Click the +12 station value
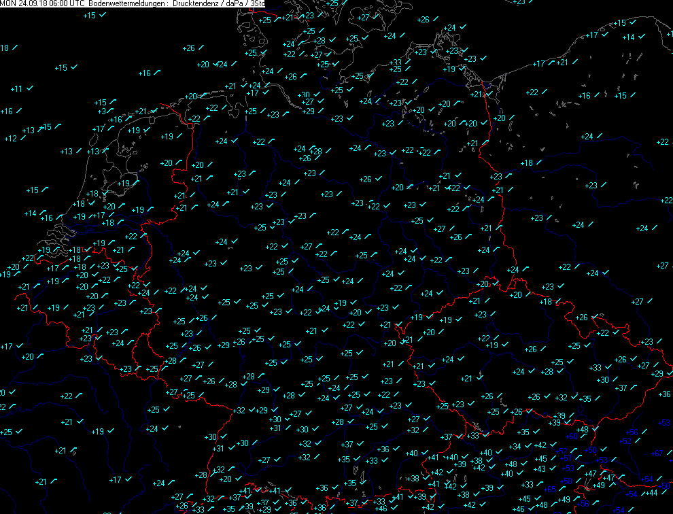The width and height of the screenshot is (673, 514). (x=10, y=139)
